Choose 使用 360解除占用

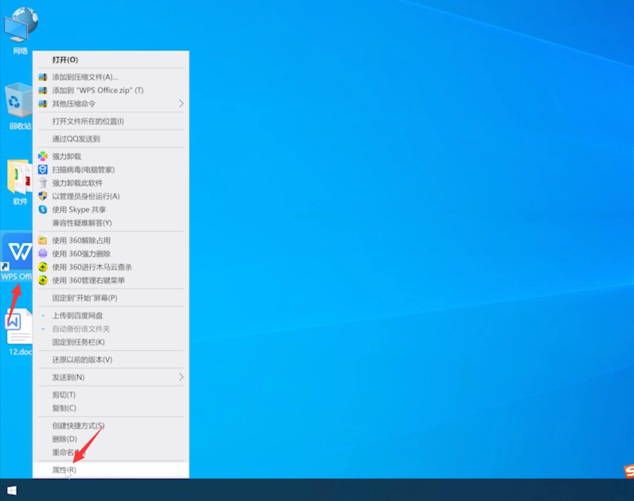(x=111, y=240)
